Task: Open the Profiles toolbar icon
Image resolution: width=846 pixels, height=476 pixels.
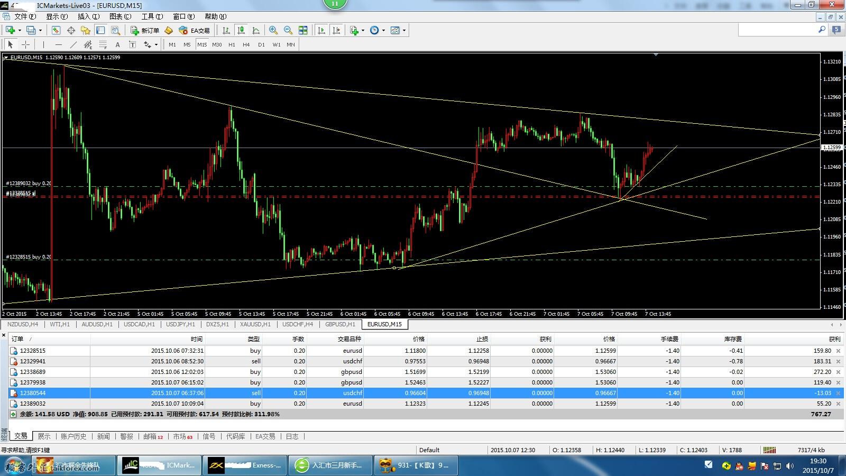Action: click(31, 30)
